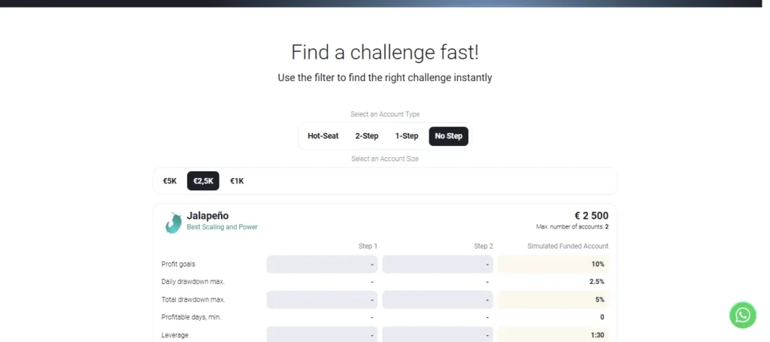Pick the €2,5K account size
Image resolution: width=770 pixels, height=342 pixels.
click(x=203, y=181)
